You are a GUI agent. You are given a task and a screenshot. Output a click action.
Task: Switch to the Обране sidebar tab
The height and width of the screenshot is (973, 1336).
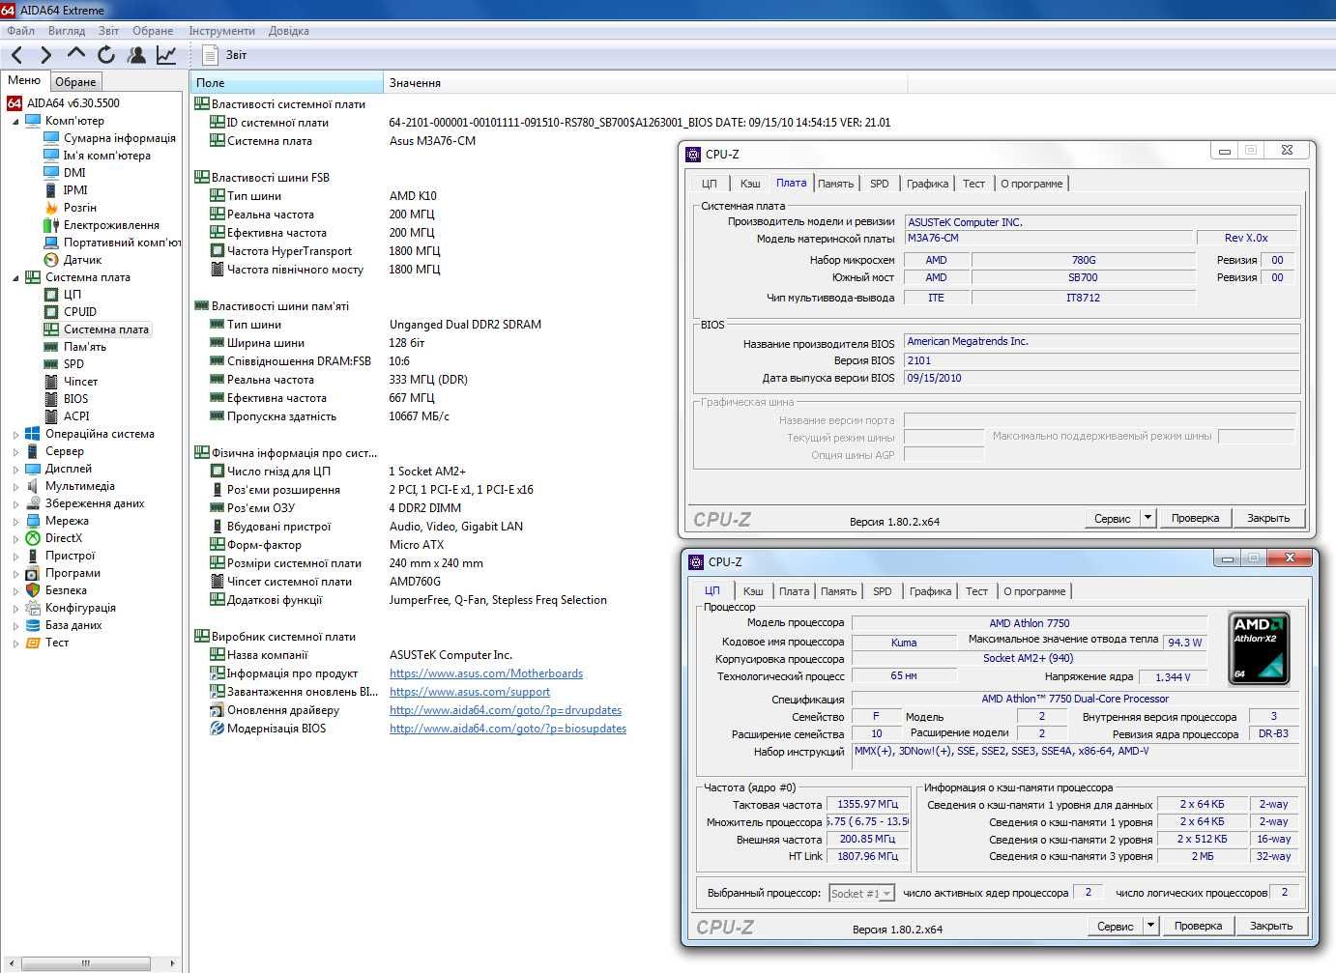click(75, 81)
